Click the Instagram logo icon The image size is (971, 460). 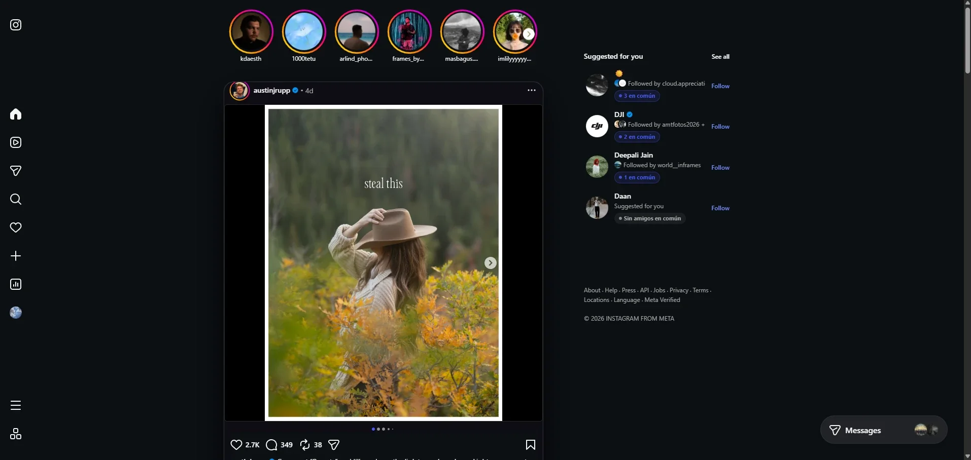pos(16,25)
